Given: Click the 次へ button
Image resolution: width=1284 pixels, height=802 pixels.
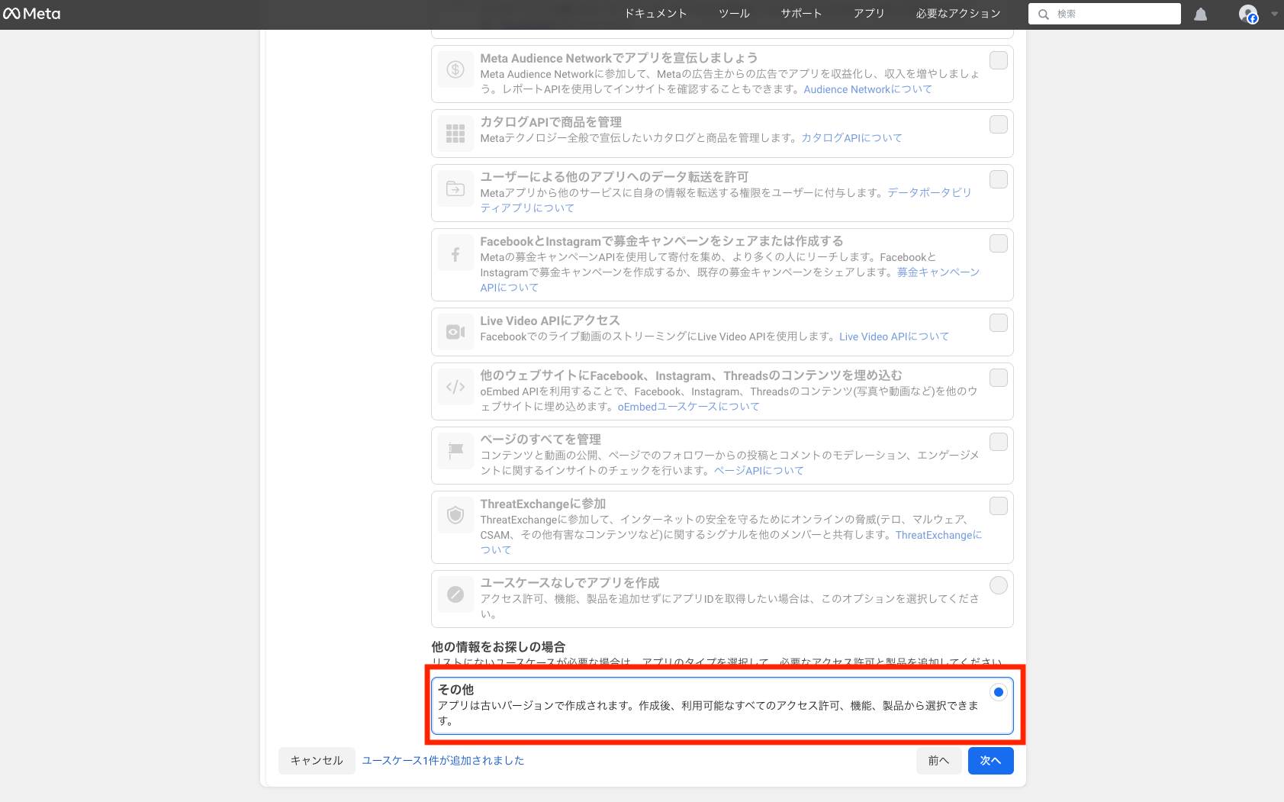Looking at the screenshot, I should pyautogui.click(x=990, y=760).
